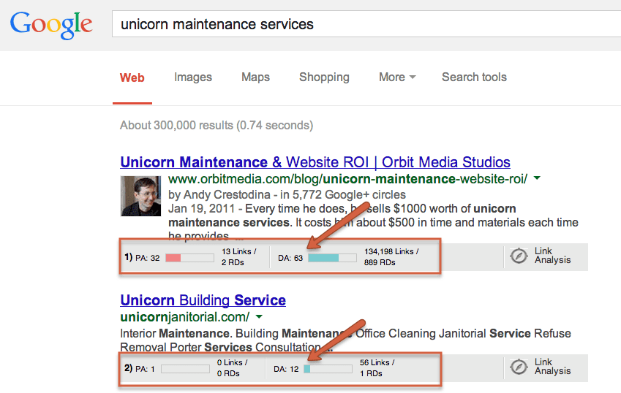Click the Google logo
The height and width of the screenshot is (393, 621).
51,25
